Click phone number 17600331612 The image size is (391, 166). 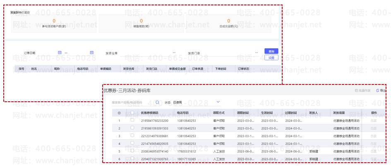point(186,151)
